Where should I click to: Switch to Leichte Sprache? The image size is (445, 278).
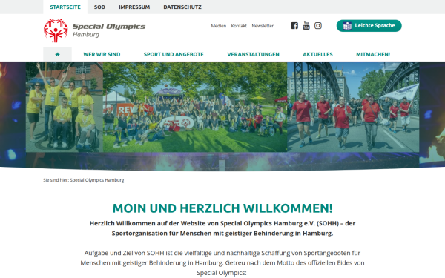pos(369,25)
